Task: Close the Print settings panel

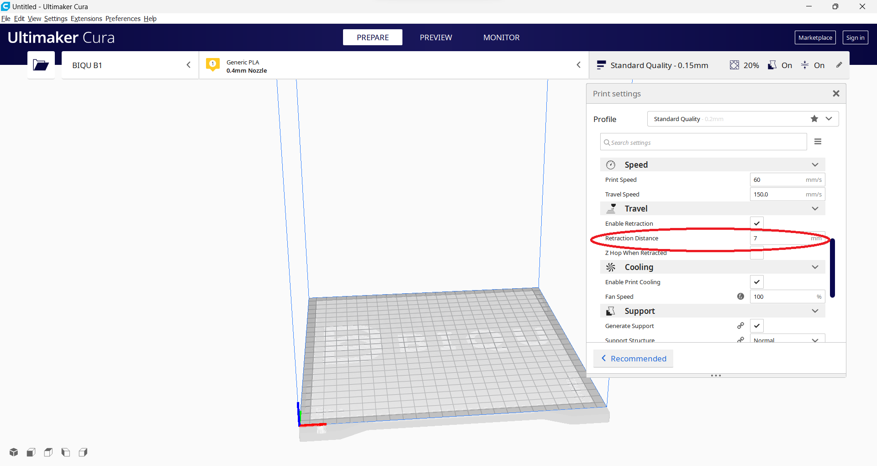Action: point(836,93)
